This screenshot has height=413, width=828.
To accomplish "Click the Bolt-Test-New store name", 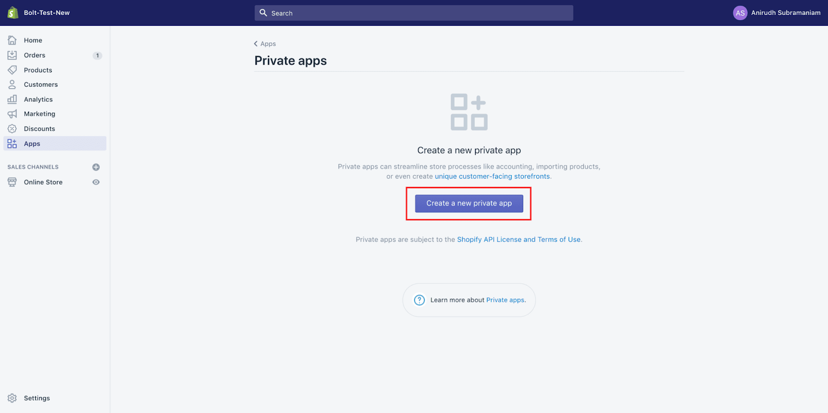I will pyautogui.click(x=47, y=13).
